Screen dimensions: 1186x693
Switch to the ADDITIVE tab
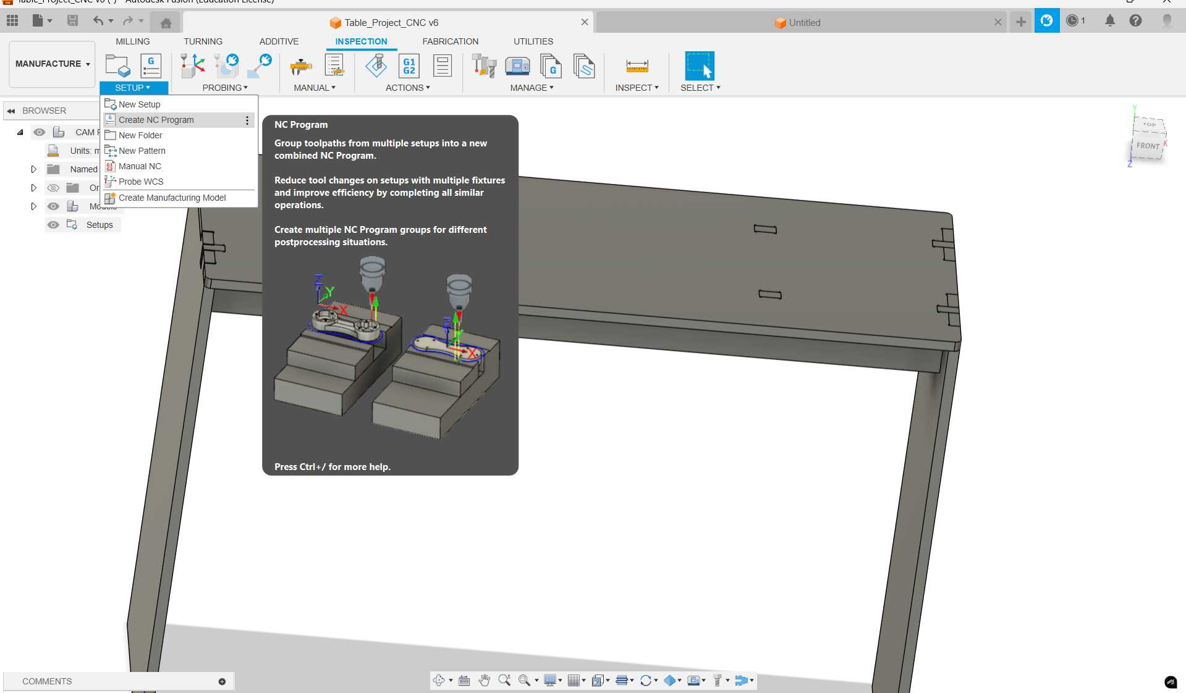279,41
